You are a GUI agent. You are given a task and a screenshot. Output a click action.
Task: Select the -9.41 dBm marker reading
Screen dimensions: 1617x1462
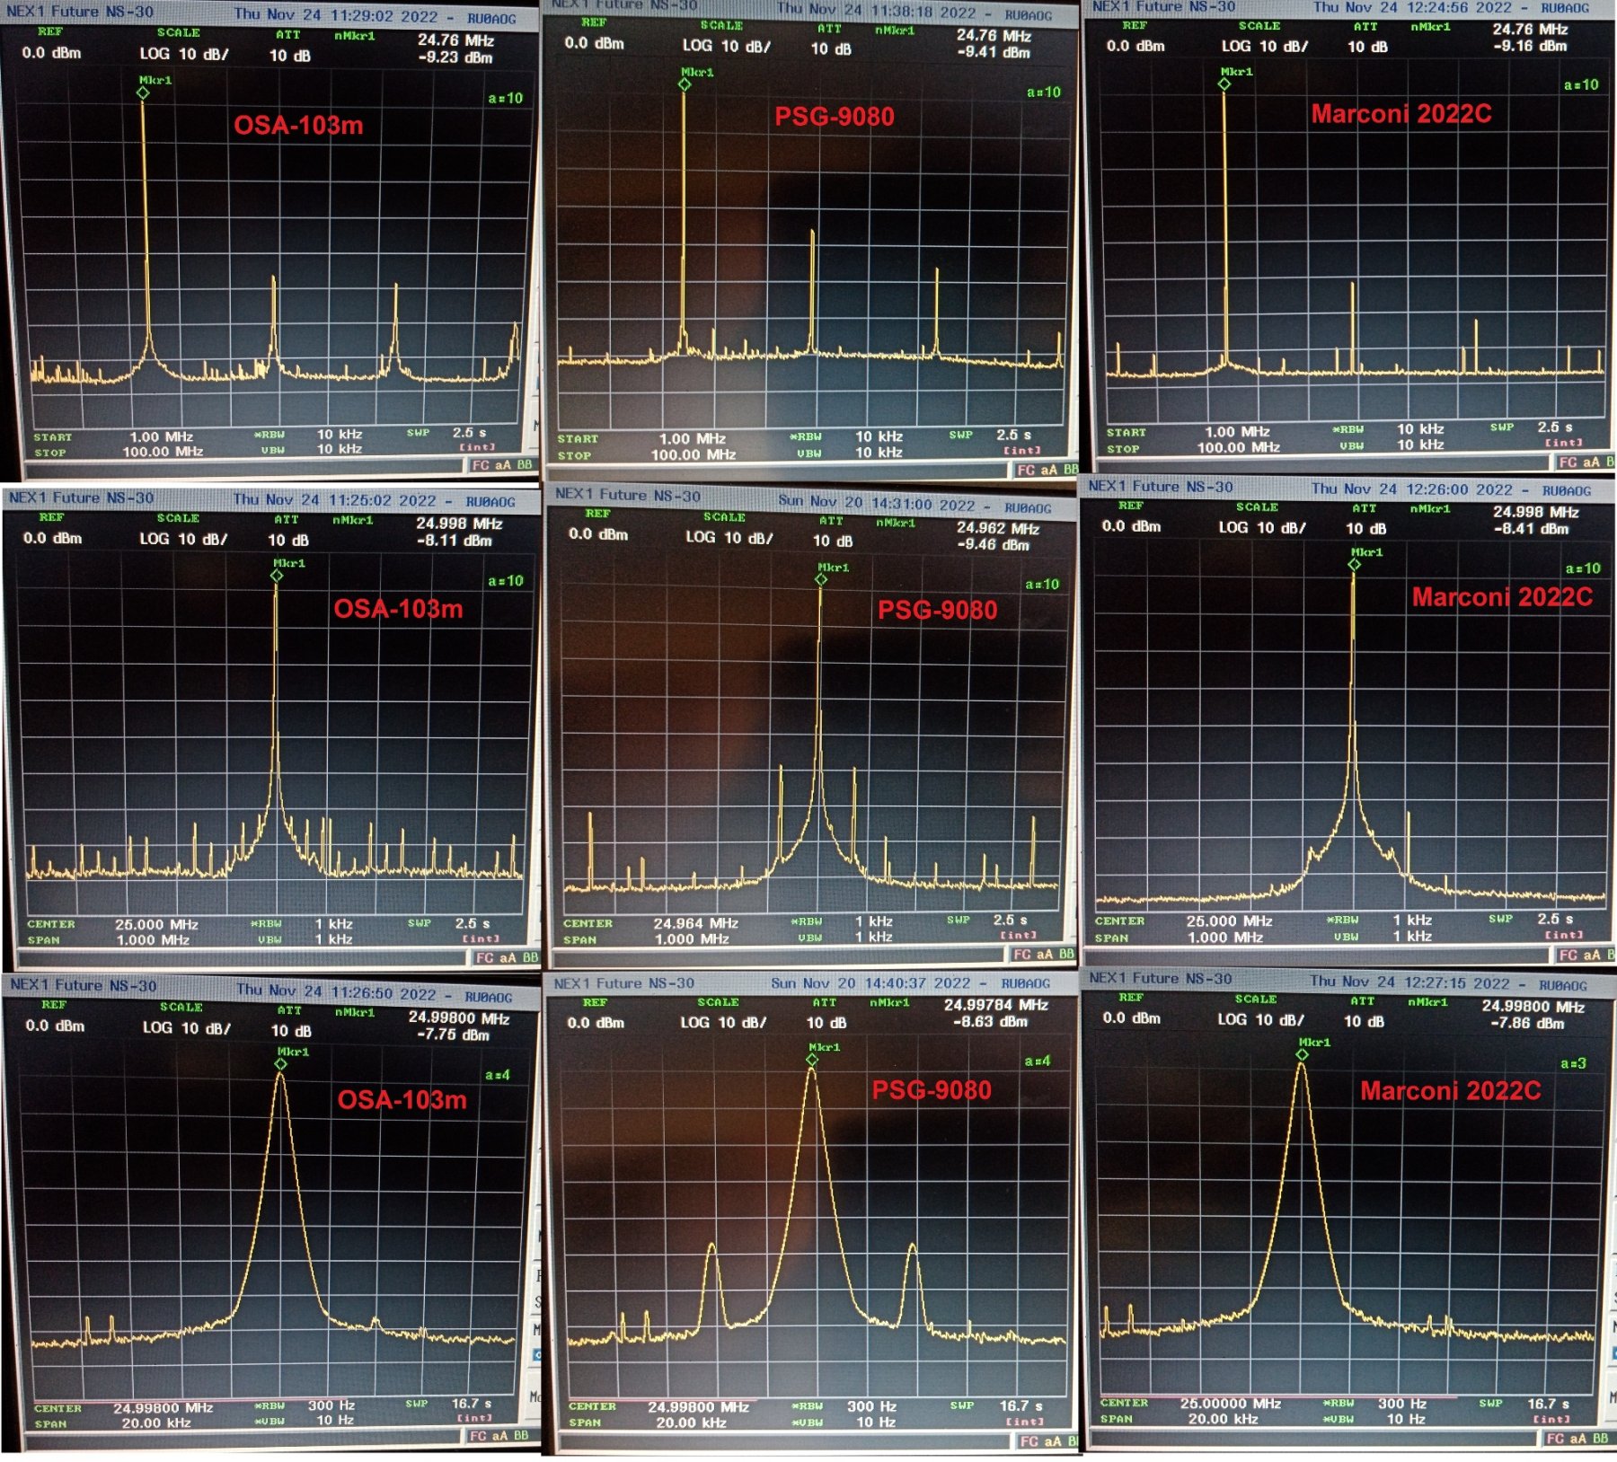pos(994,53)
